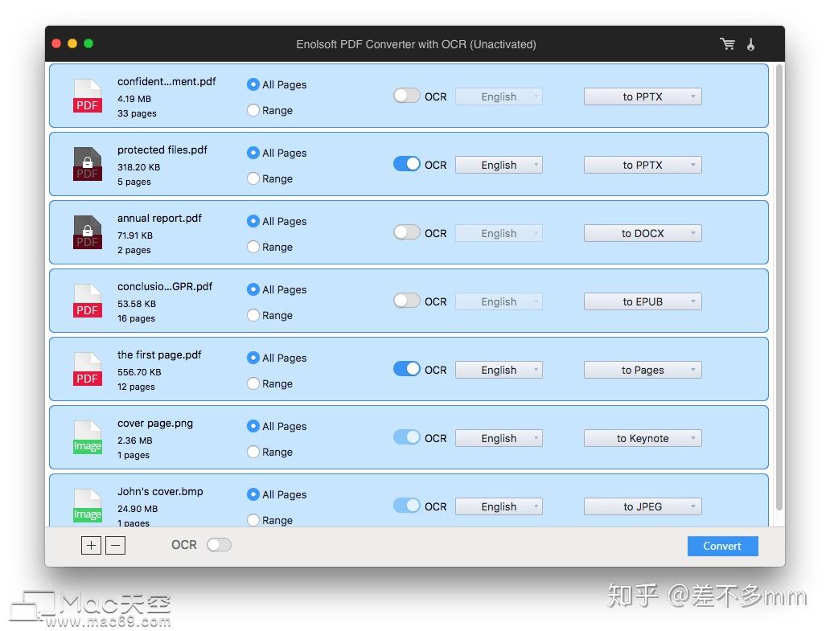Viewport: 830px width, 631px height.
Task: Click the 33 pages count text
Action: point(137,113)
